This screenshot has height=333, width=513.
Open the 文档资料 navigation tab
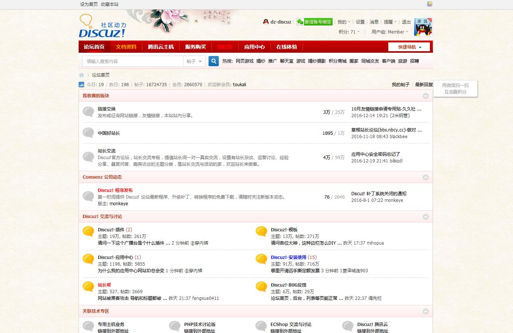click(x=126, y=47)
